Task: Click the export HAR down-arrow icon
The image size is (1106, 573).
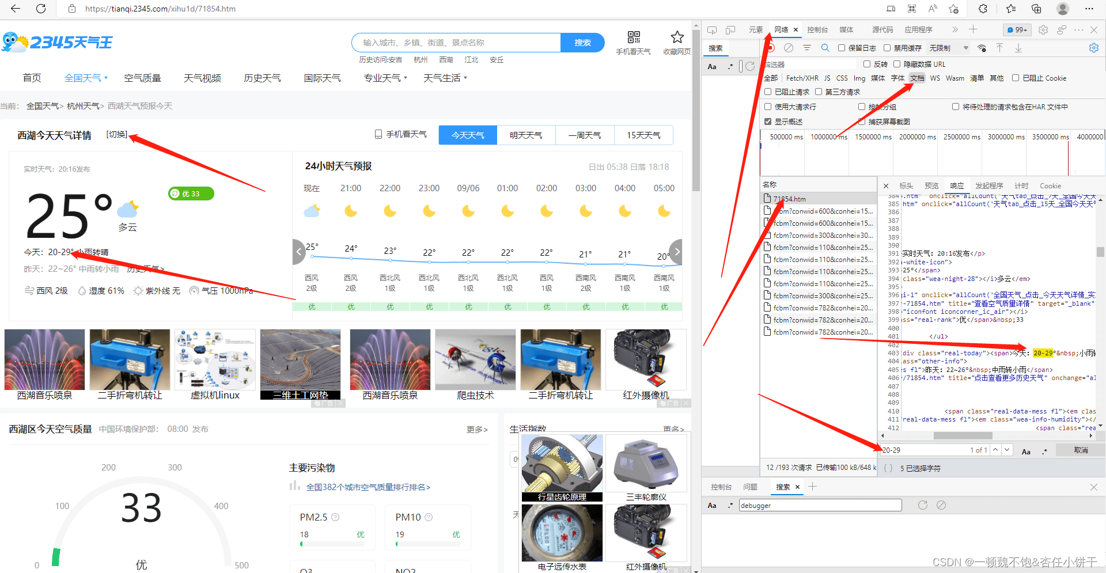Action: click(x=1018, y=48)
